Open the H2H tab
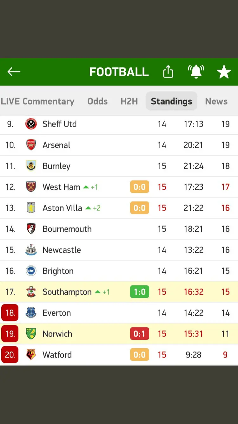Viewport: 238px width, 424px height. 129,101
